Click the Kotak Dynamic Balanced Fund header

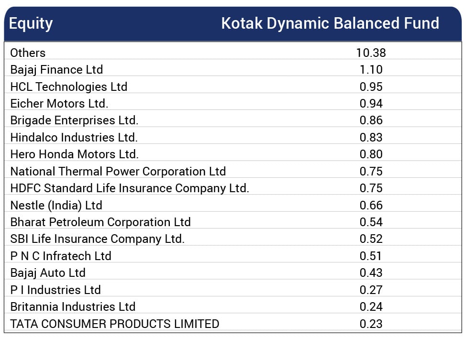(x=330, y=23)
